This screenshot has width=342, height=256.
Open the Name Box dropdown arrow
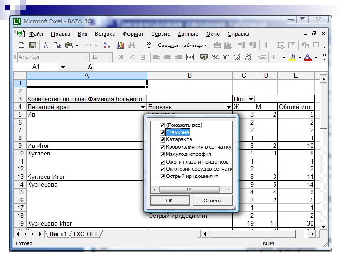63,67
